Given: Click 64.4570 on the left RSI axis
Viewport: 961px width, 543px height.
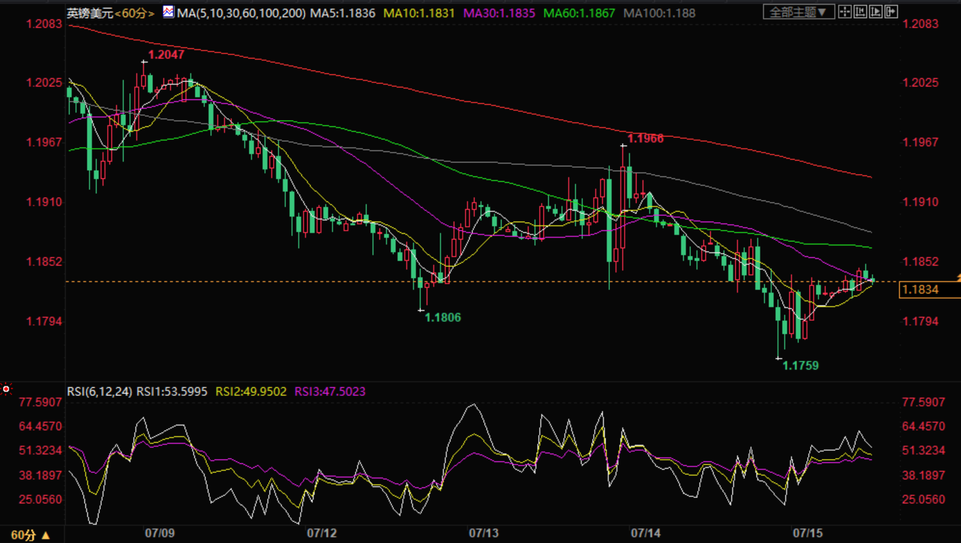Looking at the screenshot, I should [x=40, y=426].
